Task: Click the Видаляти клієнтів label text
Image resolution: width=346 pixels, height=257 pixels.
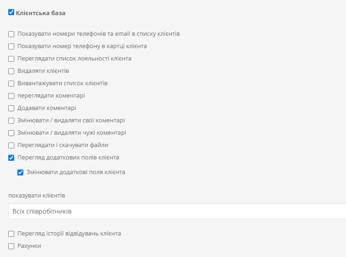Action: (43, 71)
